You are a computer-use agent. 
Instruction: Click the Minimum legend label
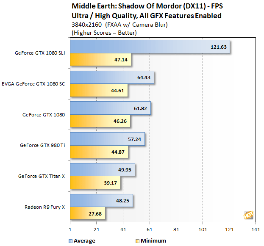tap(153, 240)
